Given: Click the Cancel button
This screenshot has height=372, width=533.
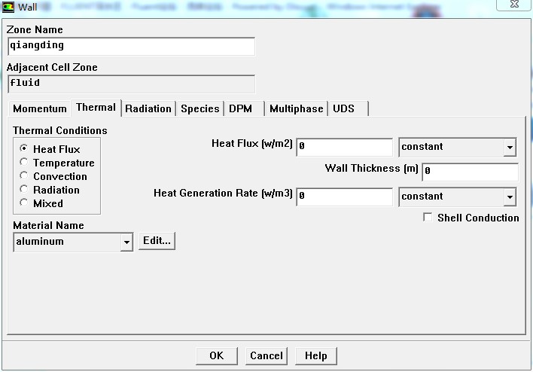Looking at the screenshot, I should (x=266, y=355).
